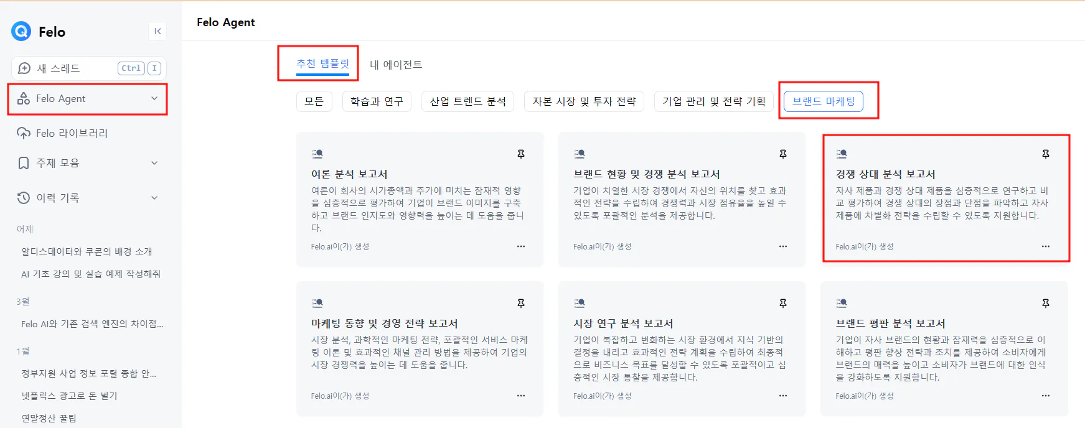Image resolution: width=1085 pixels, height=428 pixels.
Task: Expand the 이력 기록 chevron
Action: [x=154, y=198]
